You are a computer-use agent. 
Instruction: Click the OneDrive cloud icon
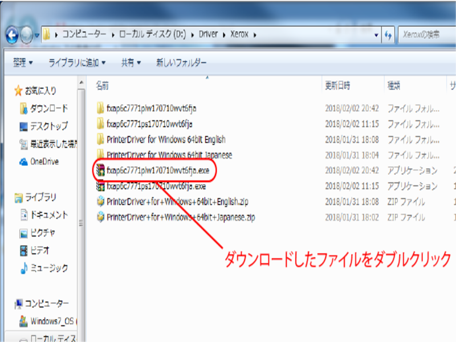(23, 162)
